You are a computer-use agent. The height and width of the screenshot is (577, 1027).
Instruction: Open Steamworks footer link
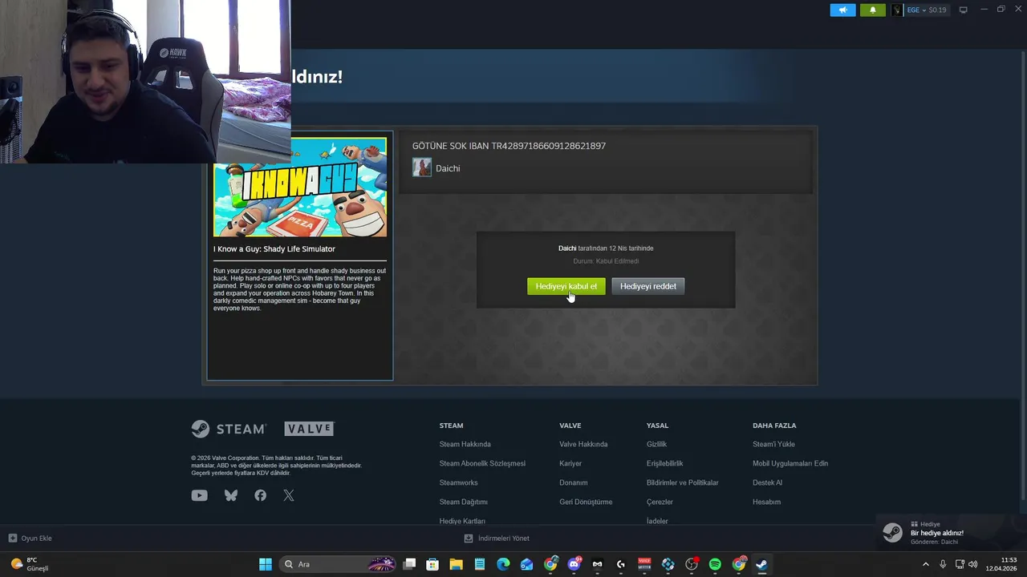click(458, 482)
